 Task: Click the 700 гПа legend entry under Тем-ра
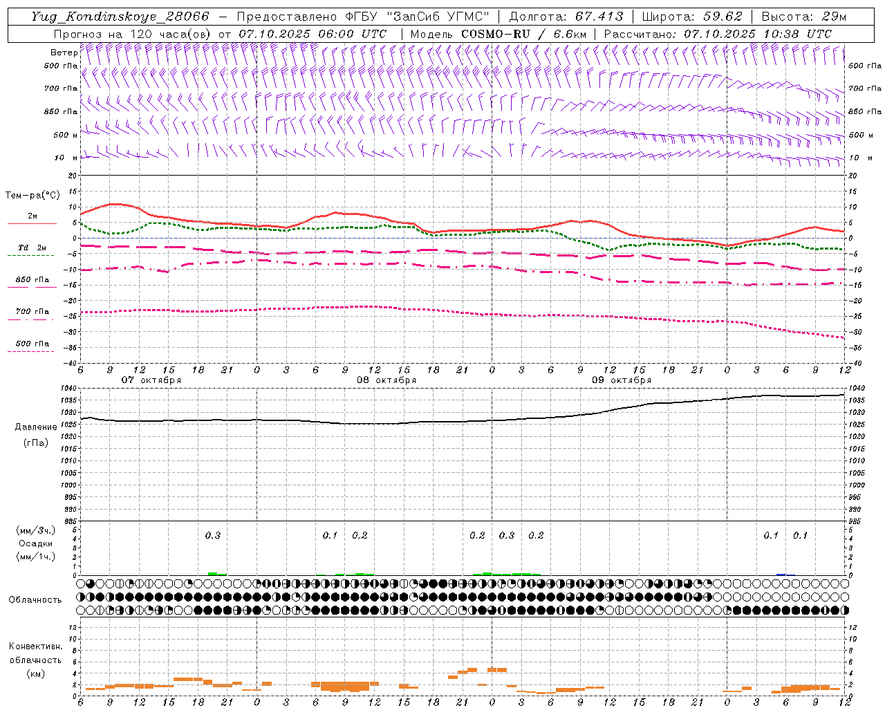(32, 312)
